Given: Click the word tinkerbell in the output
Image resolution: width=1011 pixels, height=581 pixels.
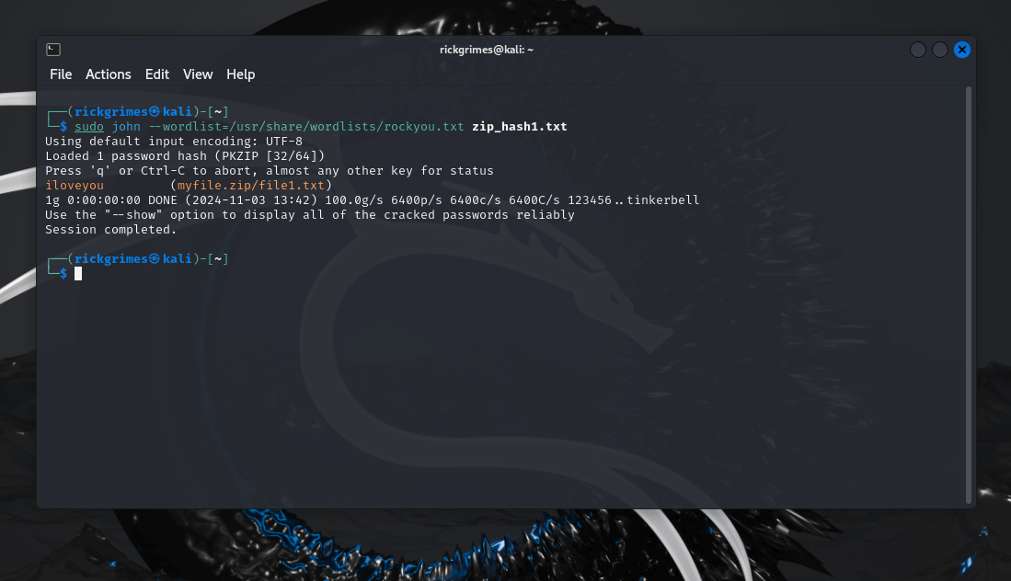Looking at the screenshot, I should (663, 200).
